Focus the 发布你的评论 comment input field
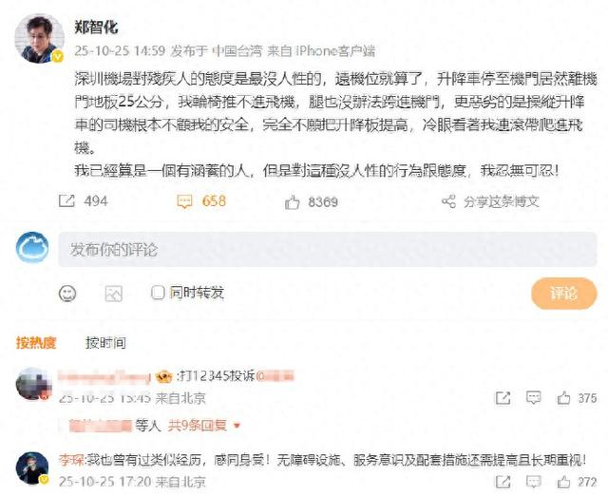 pos(328,250)
